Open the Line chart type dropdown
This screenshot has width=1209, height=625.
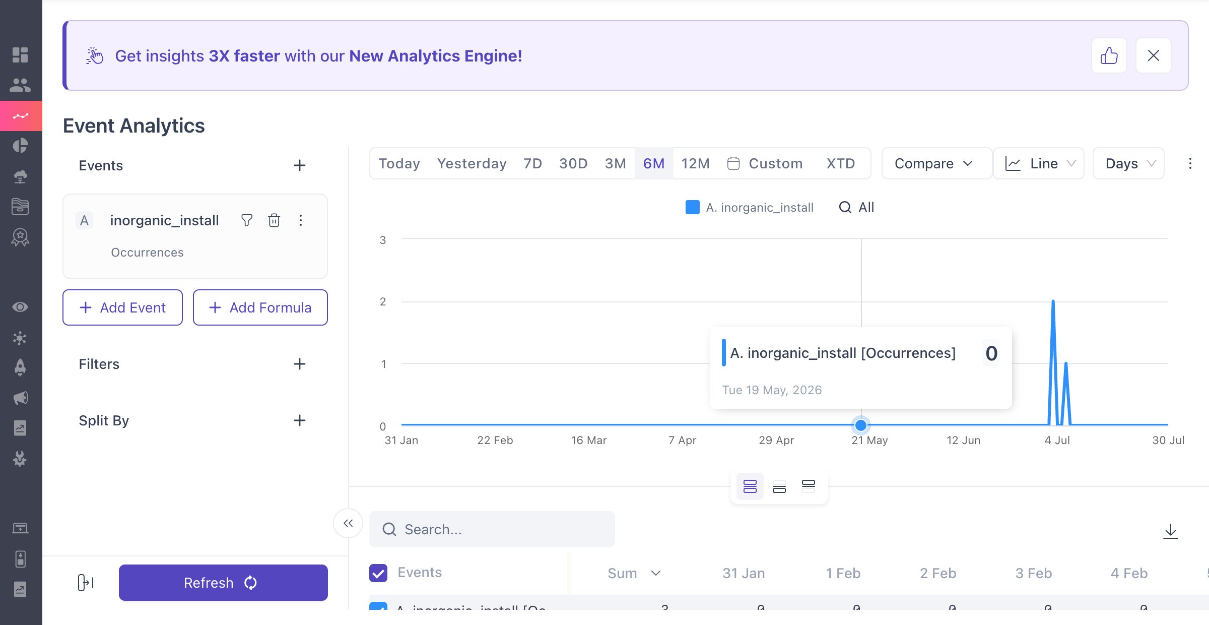pyautogui.click(x=1039, y=163)
